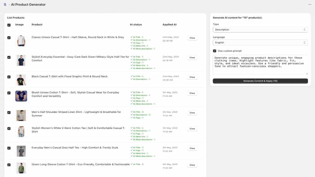Click Generate Content & Apply (10) button
The image size is (315, 177).
[x=260, y=81]
